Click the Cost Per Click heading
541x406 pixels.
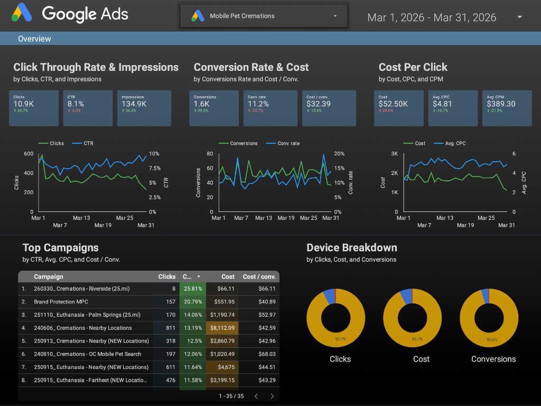coord(413,67)
